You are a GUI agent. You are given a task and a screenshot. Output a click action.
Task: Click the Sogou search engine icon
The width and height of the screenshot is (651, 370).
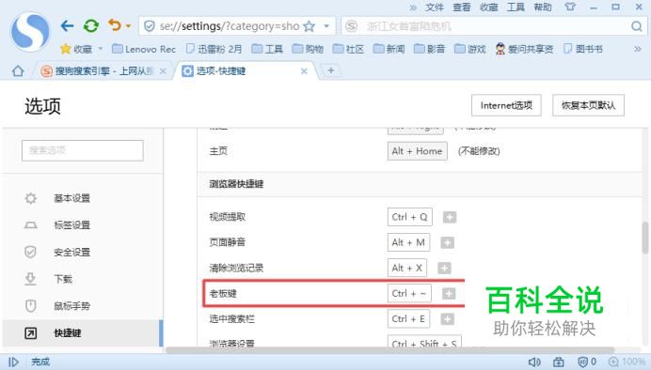(351, 26)
